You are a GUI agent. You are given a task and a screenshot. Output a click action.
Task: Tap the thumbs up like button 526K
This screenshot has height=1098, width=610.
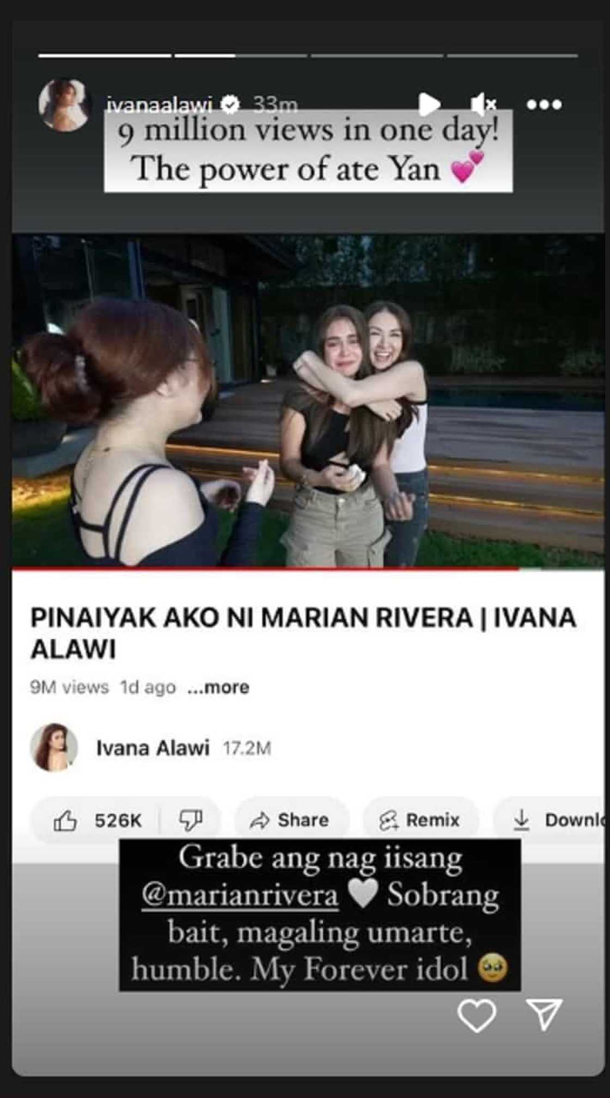coord(97,820)
